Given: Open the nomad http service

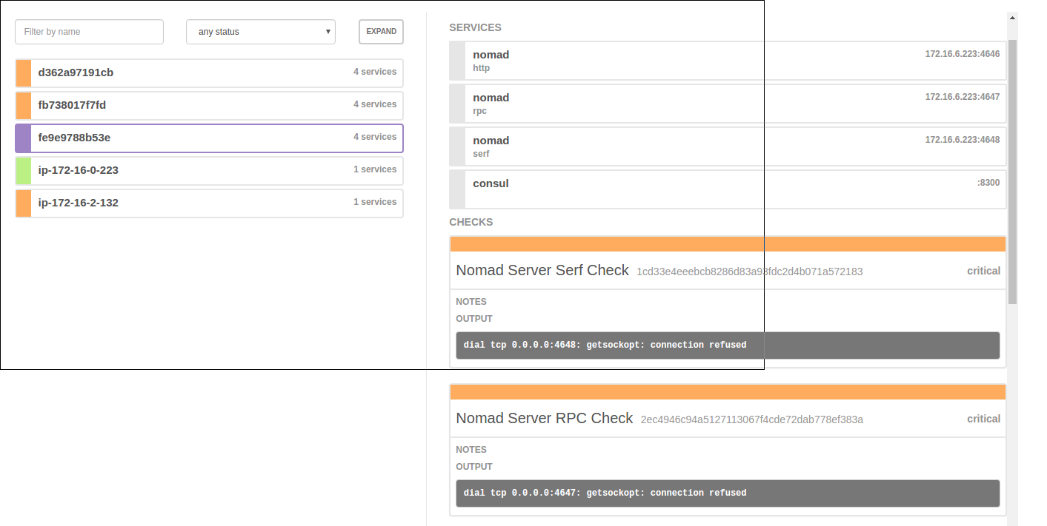Looking at the screenshot, I should [728, 61].
